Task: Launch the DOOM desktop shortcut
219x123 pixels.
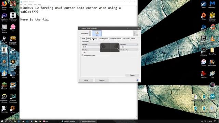Action: (13, 51)
